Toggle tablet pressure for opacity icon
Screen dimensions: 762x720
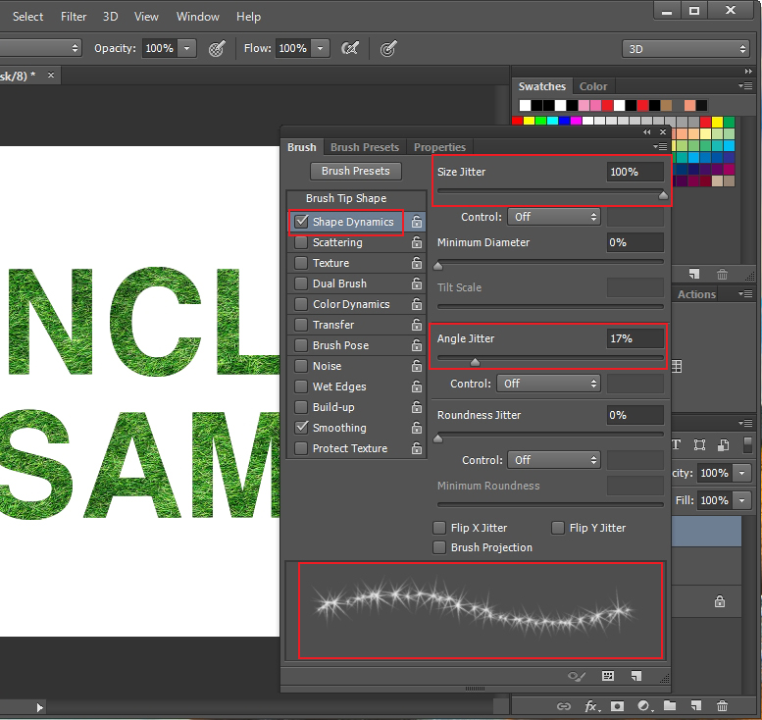click(x=217, y=48)
